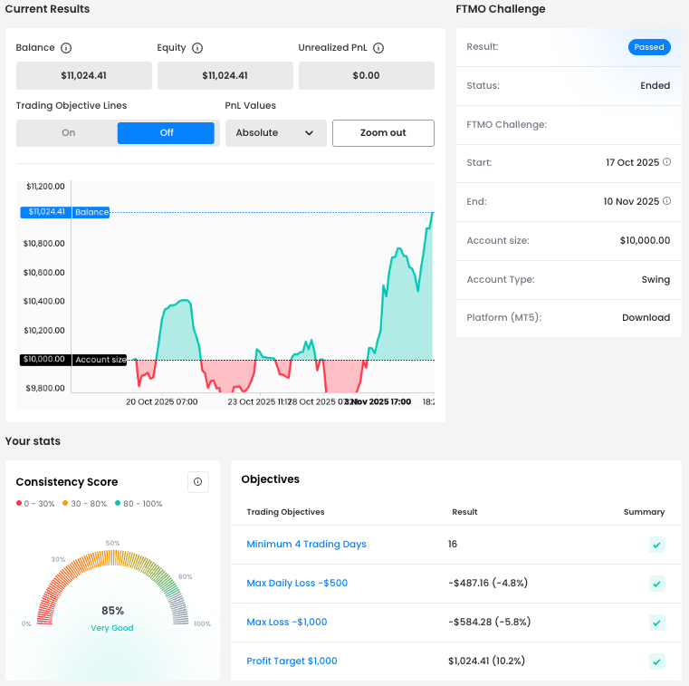Click the Max Loss summary check icon
This screenshot has width=689, height=686.
point(657,623)
